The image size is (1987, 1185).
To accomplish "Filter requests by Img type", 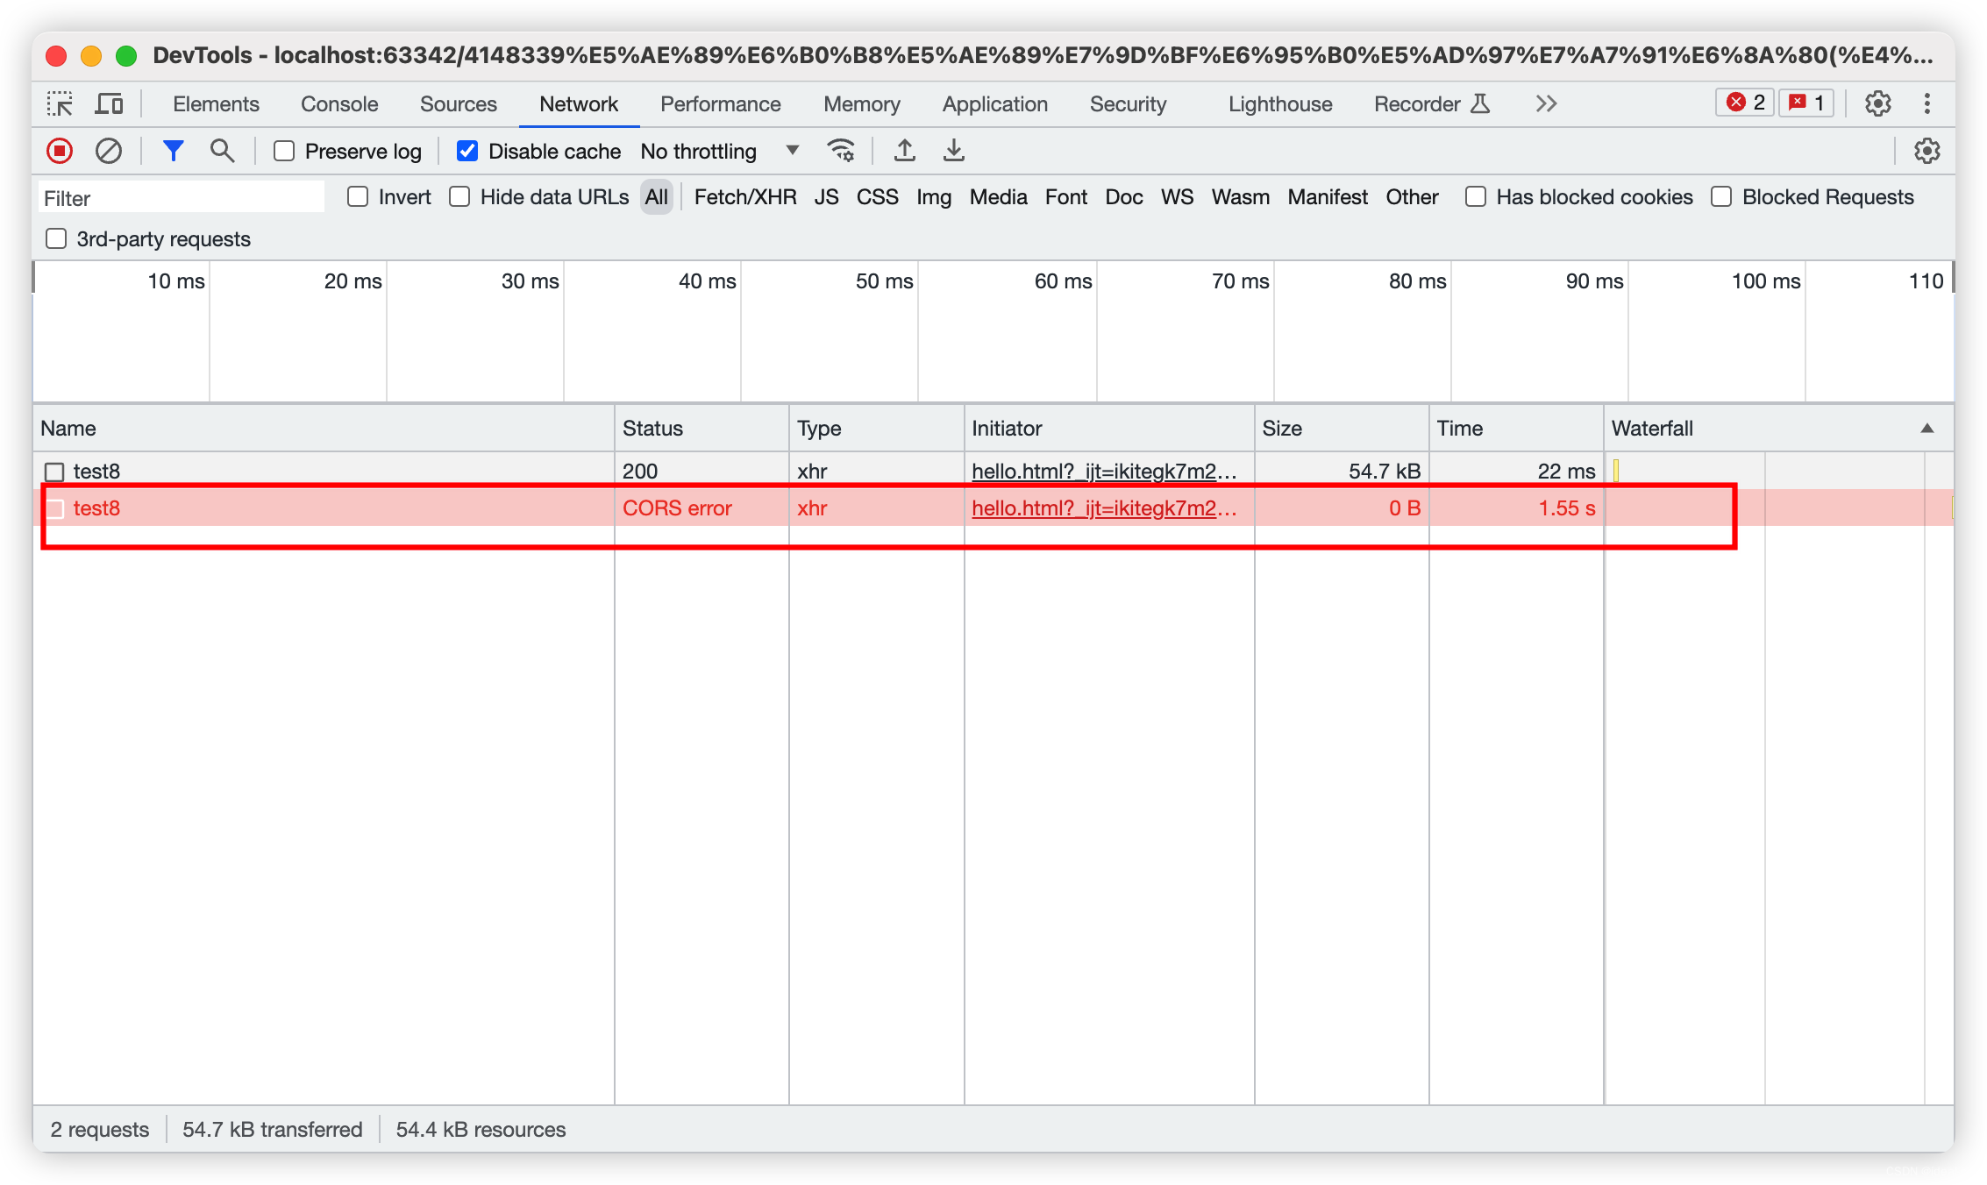I will [x=934, y=196].
